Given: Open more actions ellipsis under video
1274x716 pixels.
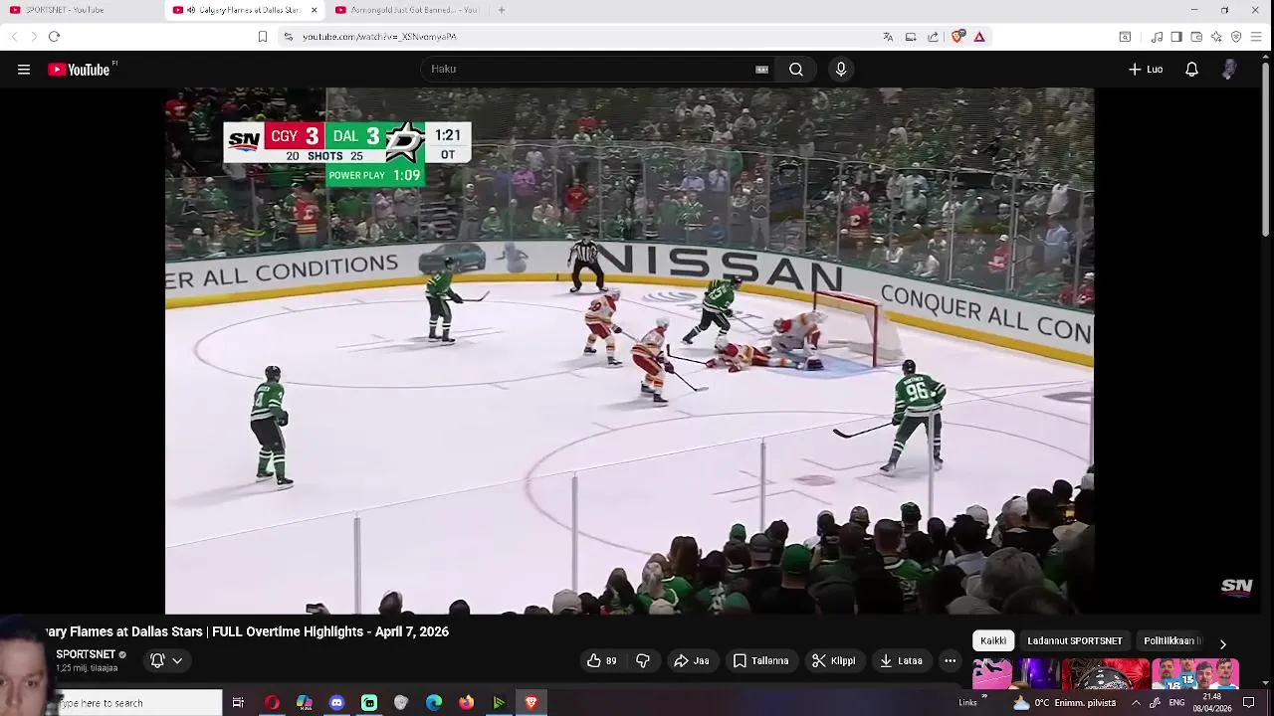Looking at the screenshot, I should pyautogui.click(x=950, y=660).
